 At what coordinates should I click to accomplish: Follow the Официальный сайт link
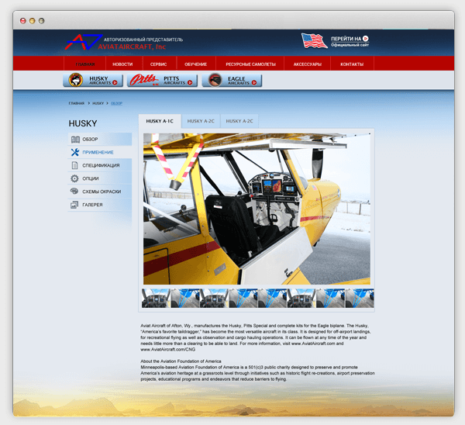pos(350,45)
